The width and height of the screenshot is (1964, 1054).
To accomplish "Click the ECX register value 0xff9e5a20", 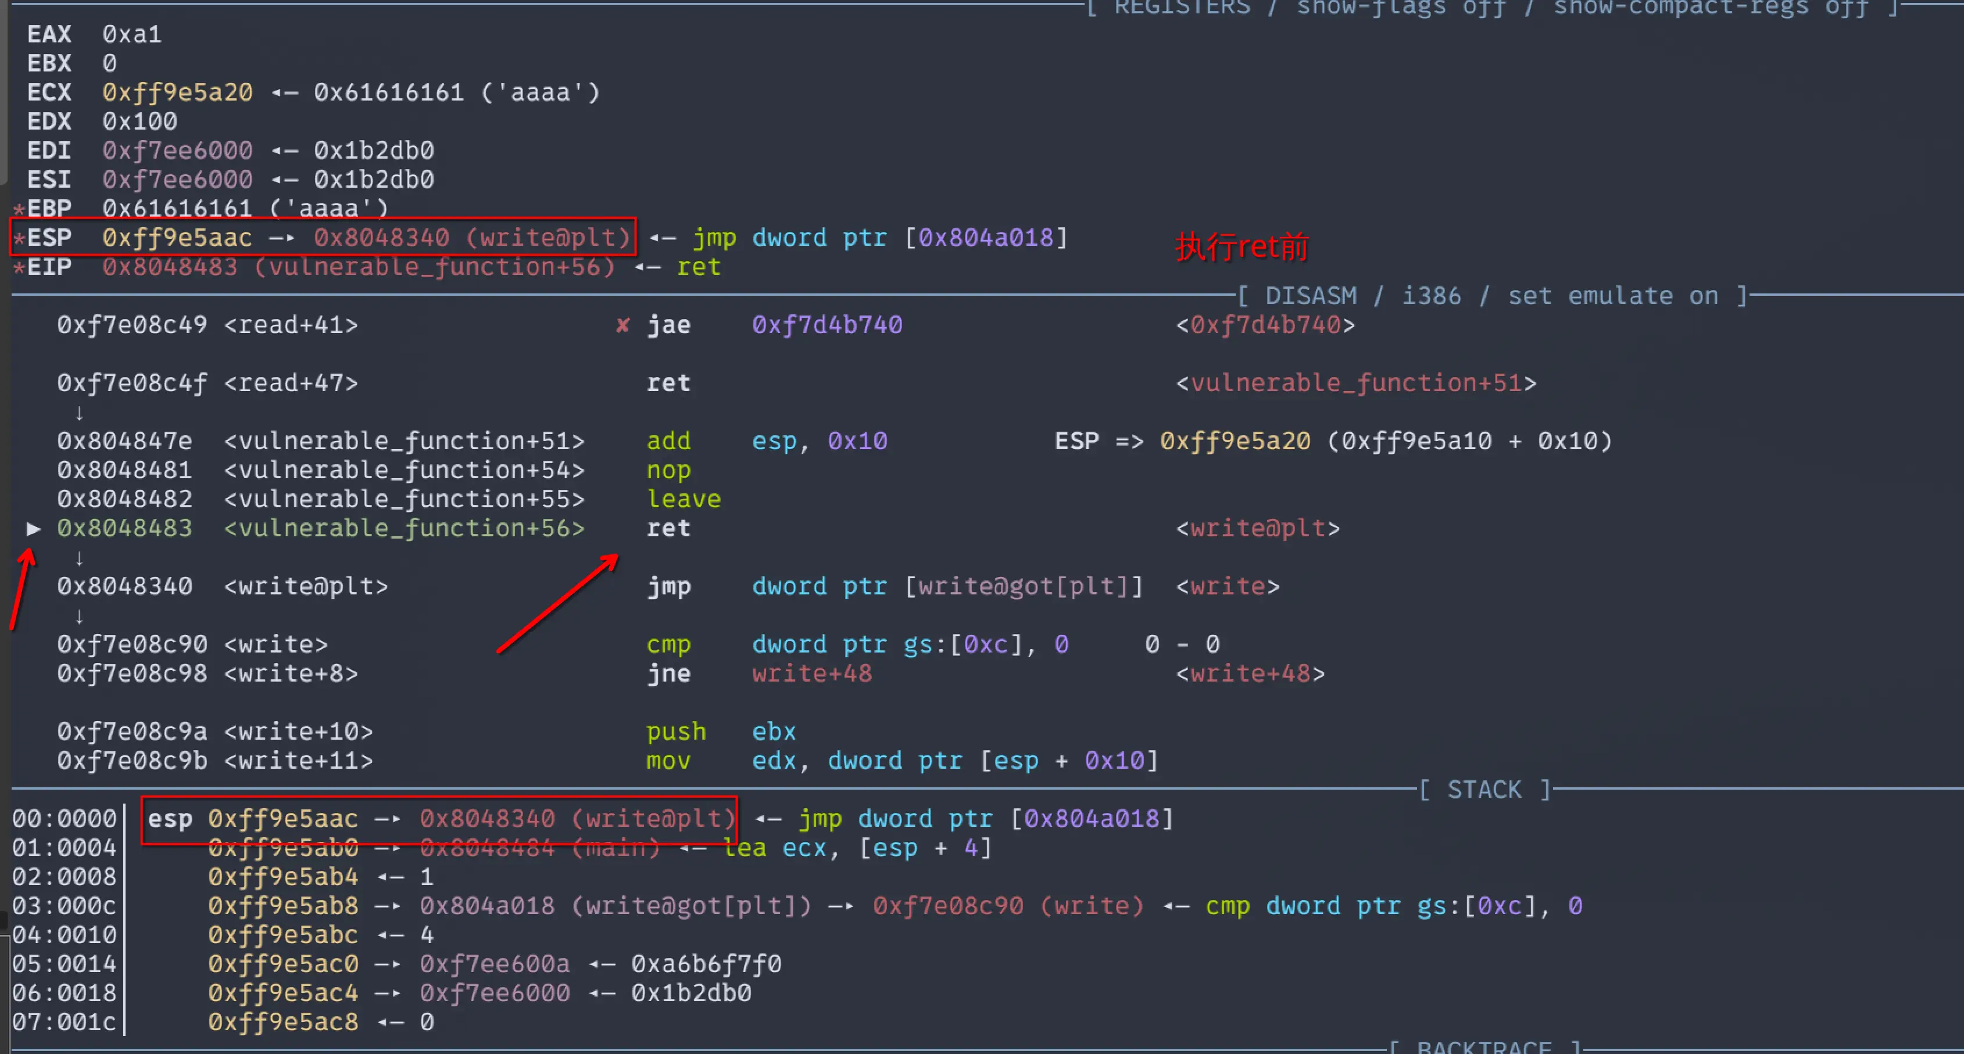I will [177, 92].
